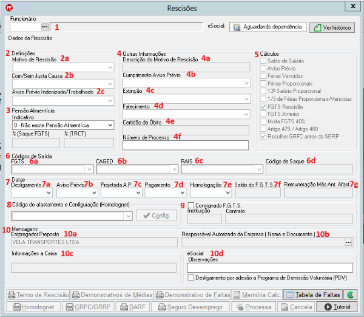Image resolution: width=364 pixels, height=317 pixels.
Task: Open the Falecimento dropdown
Action: [246, 114]
